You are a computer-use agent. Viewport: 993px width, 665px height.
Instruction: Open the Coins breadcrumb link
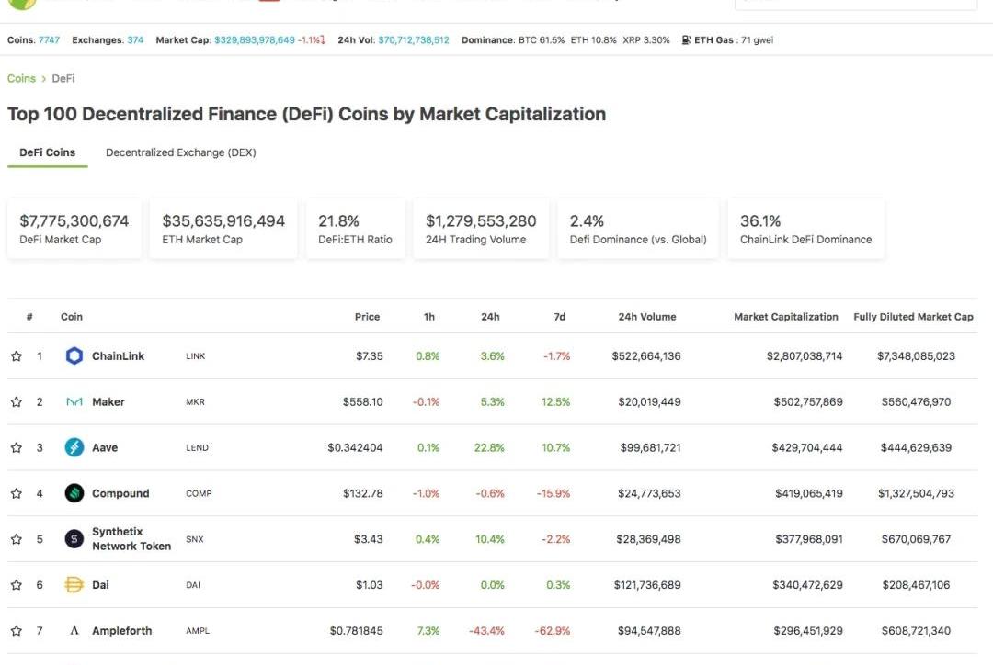tap(21, 79)
